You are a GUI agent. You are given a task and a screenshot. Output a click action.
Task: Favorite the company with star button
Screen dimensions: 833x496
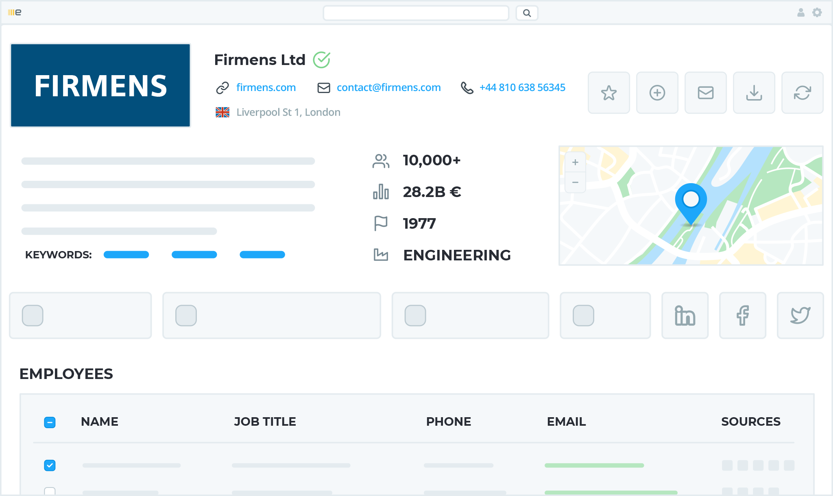point(609,93)
